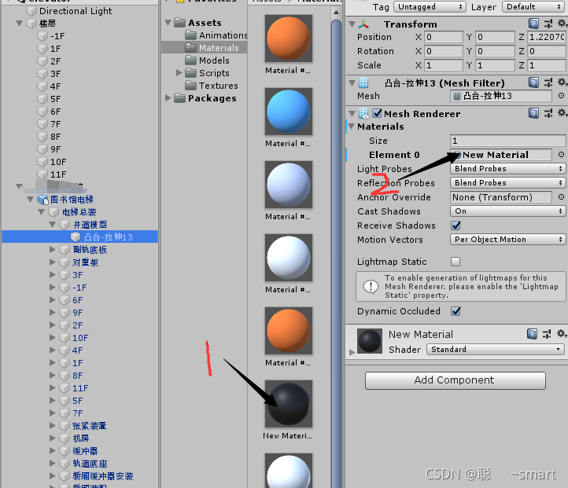Toggle Lightmap Static checkbox

tap(456, 261)
